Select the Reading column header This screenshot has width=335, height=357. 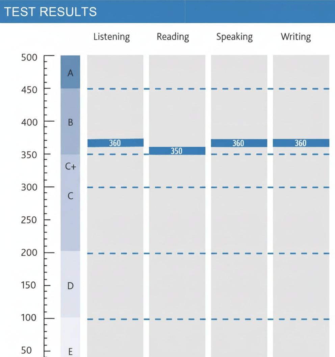pos(173,37)
